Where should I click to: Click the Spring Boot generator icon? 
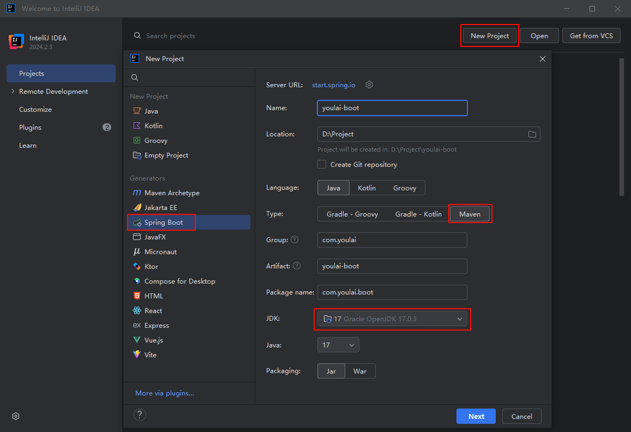(137, 222)
